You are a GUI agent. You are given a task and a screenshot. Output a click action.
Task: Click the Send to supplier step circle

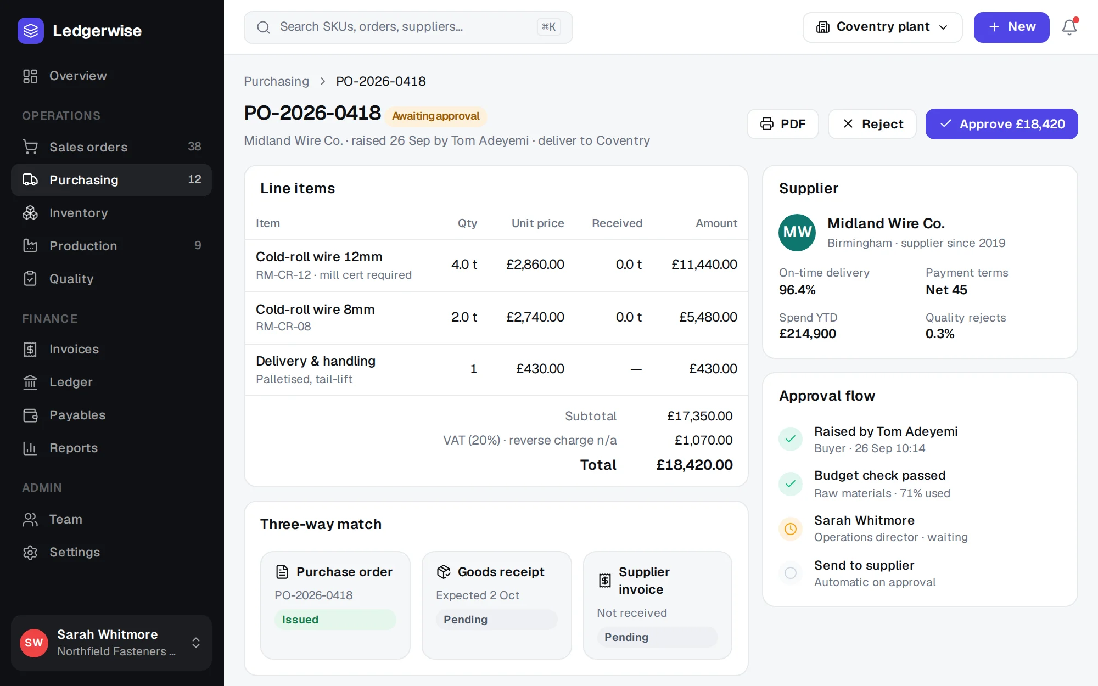(791, 573)
